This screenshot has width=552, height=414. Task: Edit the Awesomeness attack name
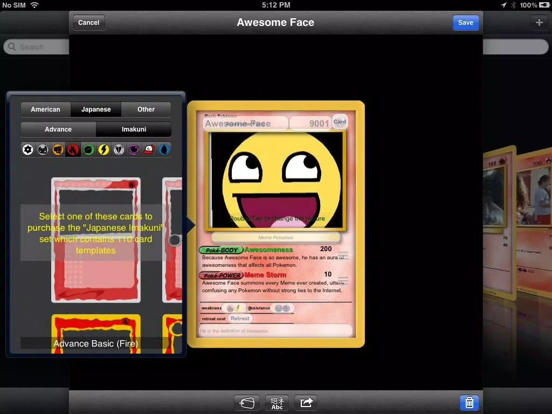coord(268,250)
